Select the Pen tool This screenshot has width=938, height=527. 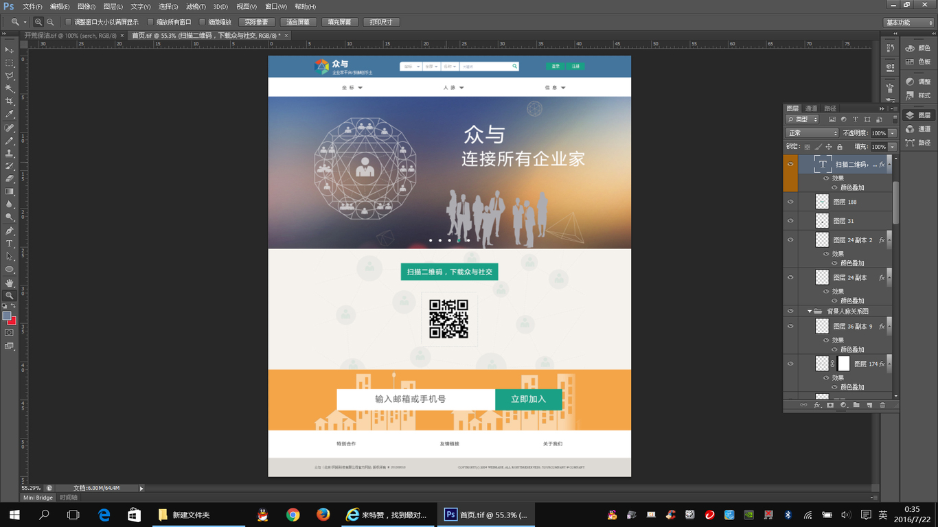click(10, 231)
